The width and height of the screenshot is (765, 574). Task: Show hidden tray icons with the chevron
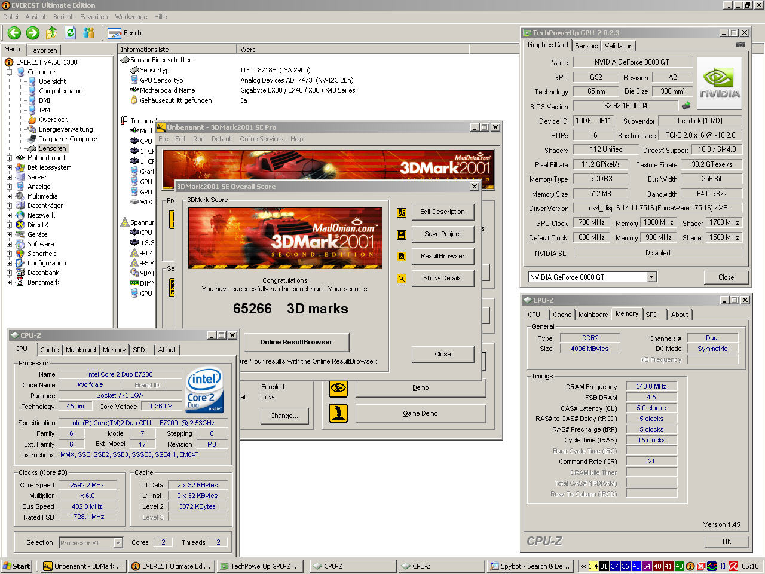[x=583, y=566]
